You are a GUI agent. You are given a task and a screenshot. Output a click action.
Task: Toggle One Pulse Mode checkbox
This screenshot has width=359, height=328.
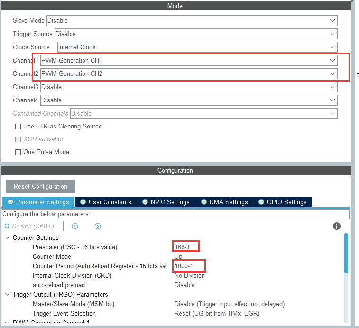[x=18, y=152]
